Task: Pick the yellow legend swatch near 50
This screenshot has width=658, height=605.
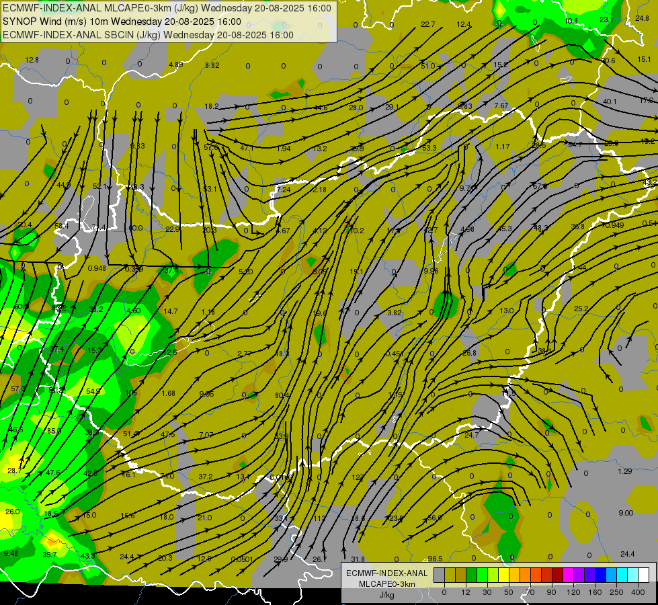Action: pyautogui.click(x=503, y=575)
